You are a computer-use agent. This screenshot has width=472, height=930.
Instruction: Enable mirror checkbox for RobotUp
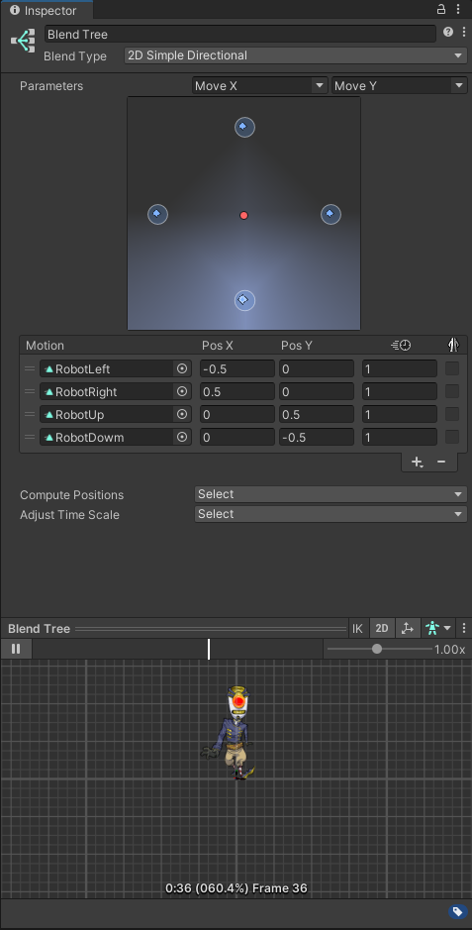point(452,414)
